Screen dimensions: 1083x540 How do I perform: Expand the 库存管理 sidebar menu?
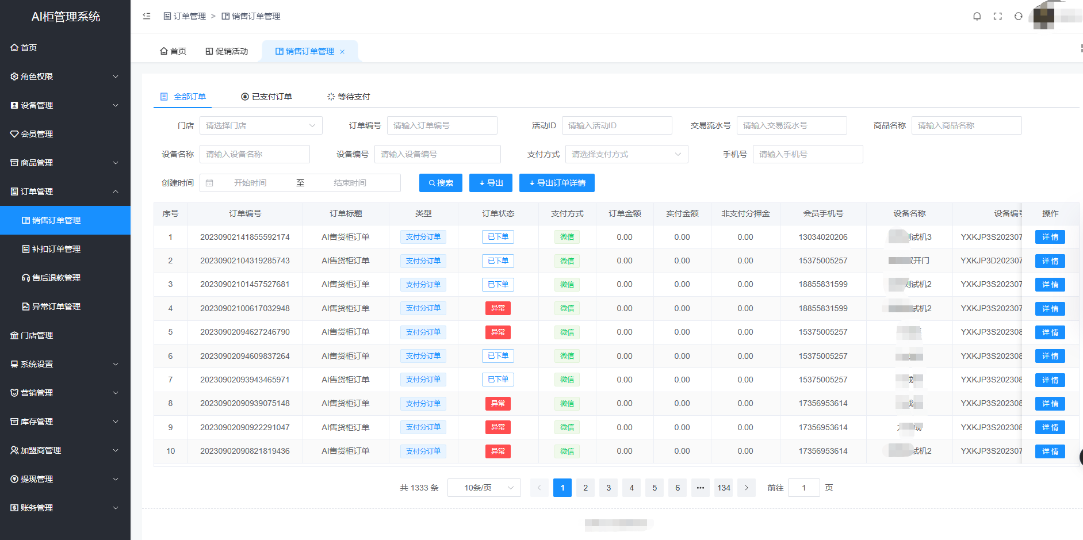coord(65,422)
